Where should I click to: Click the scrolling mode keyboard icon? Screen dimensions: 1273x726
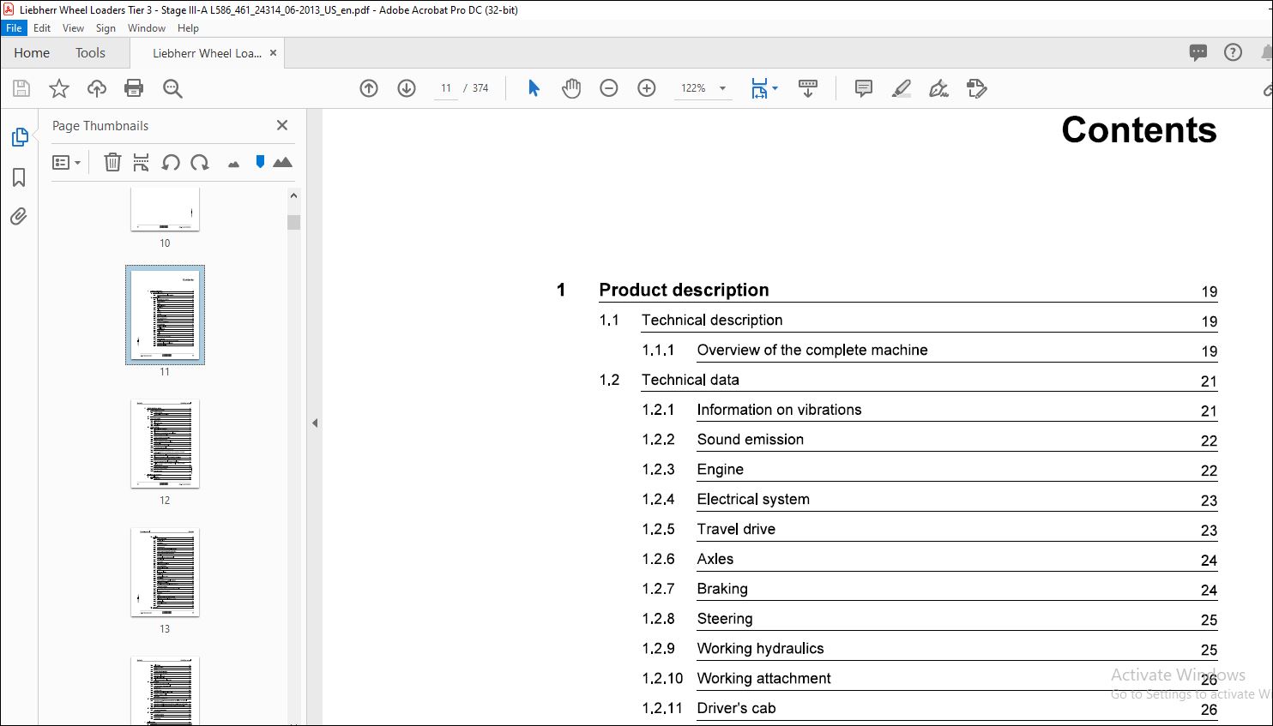coord(808,88)
